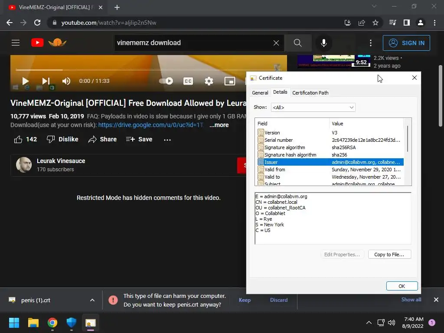Open the Show <All> dropdown

(313, 108)
